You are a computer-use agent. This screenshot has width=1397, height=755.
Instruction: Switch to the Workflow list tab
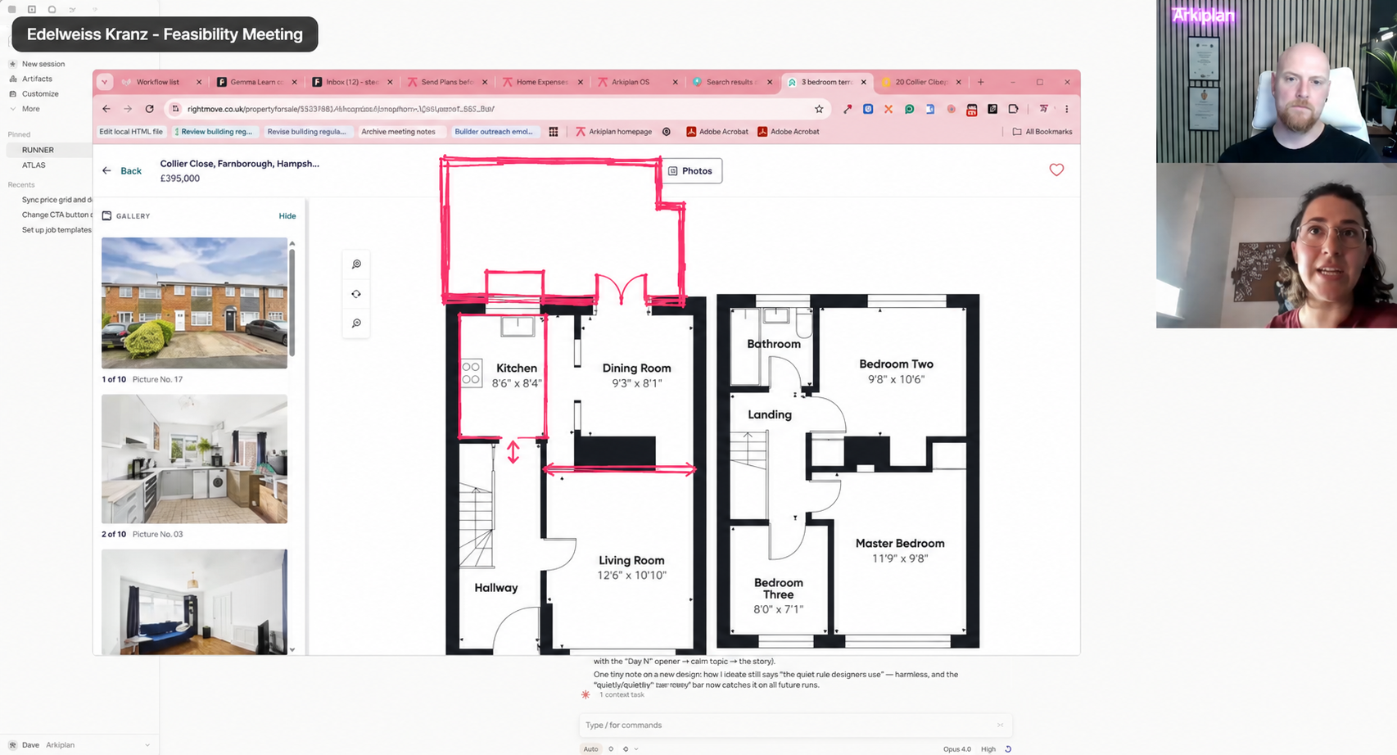tap(161, 82)
